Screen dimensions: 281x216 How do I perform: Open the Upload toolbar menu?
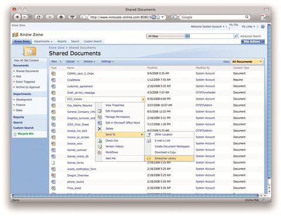coord(72,61)
